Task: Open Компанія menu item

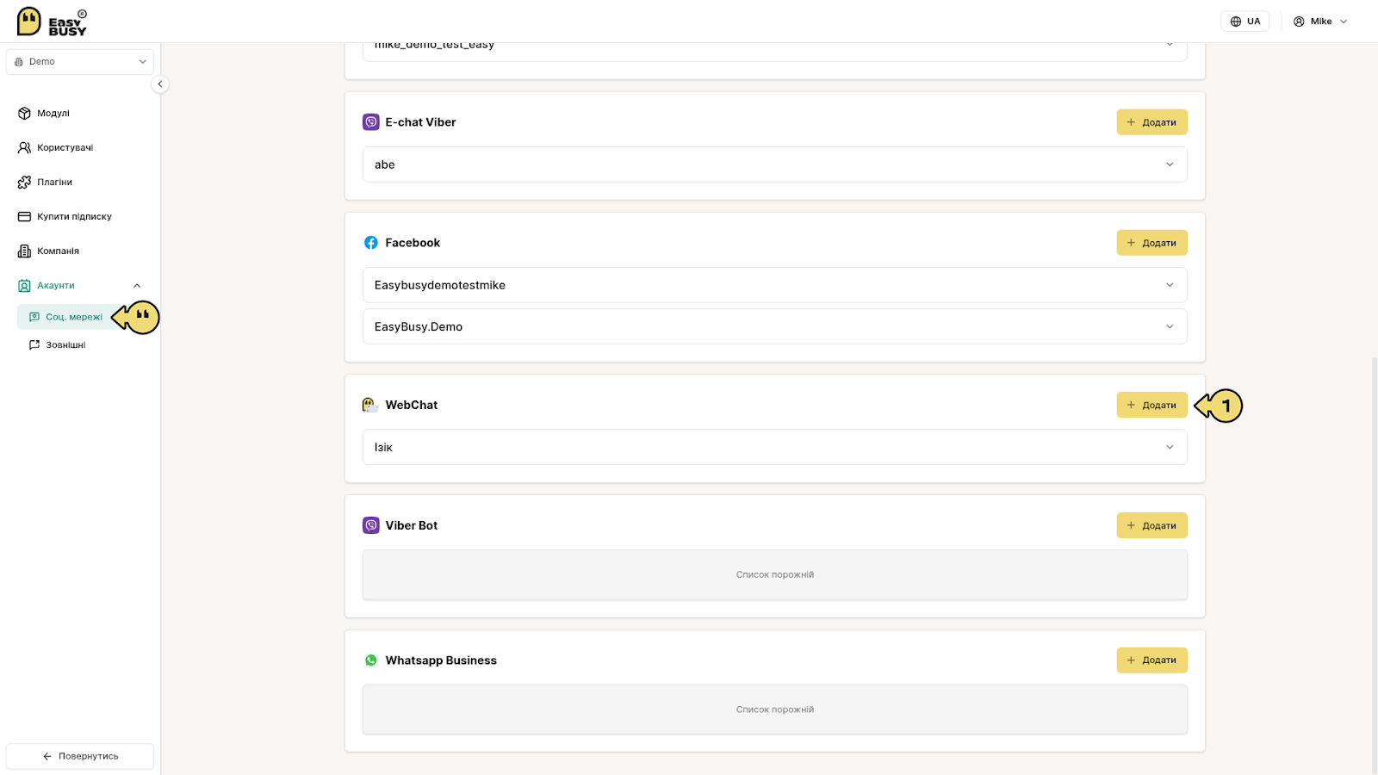Action: point(58,251)
